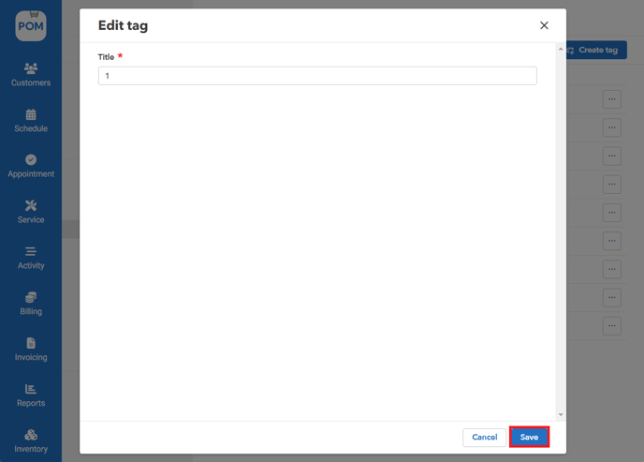Focus the Title input field
644x462 pixels.
pos(317,76)
